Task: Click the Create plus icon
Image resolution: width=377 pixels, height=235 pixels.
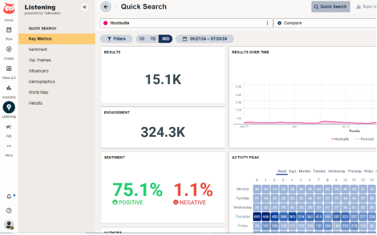Action: (9, 49)
